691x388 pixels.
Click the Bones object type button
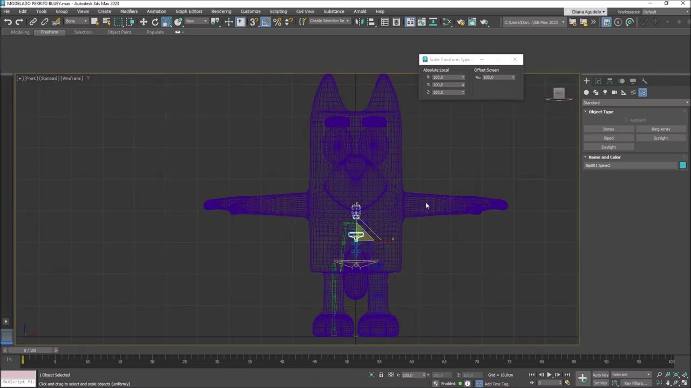click(x=608, y=129)
